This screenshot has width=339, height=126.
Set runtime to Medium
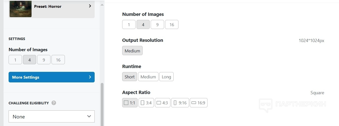click(x=148, y=77)
